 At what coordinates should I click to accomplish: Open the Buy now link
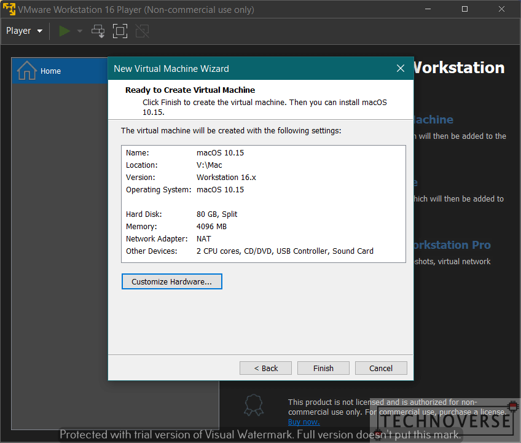(x=304, y=422)
